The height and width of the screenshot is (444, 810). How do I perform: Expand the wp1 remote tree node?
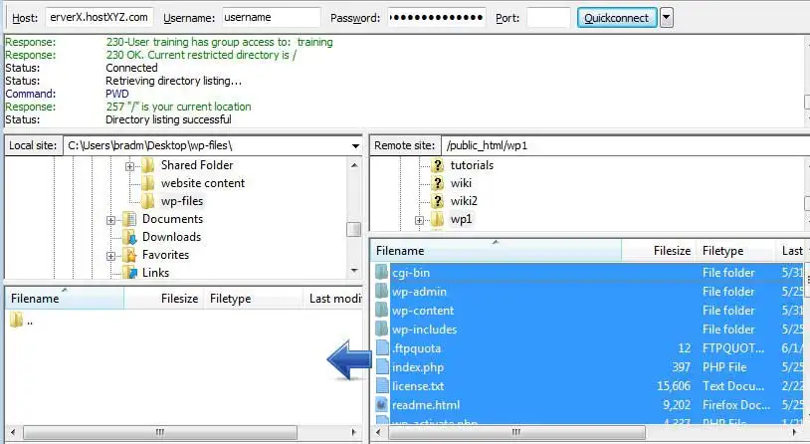coord(419,220)
